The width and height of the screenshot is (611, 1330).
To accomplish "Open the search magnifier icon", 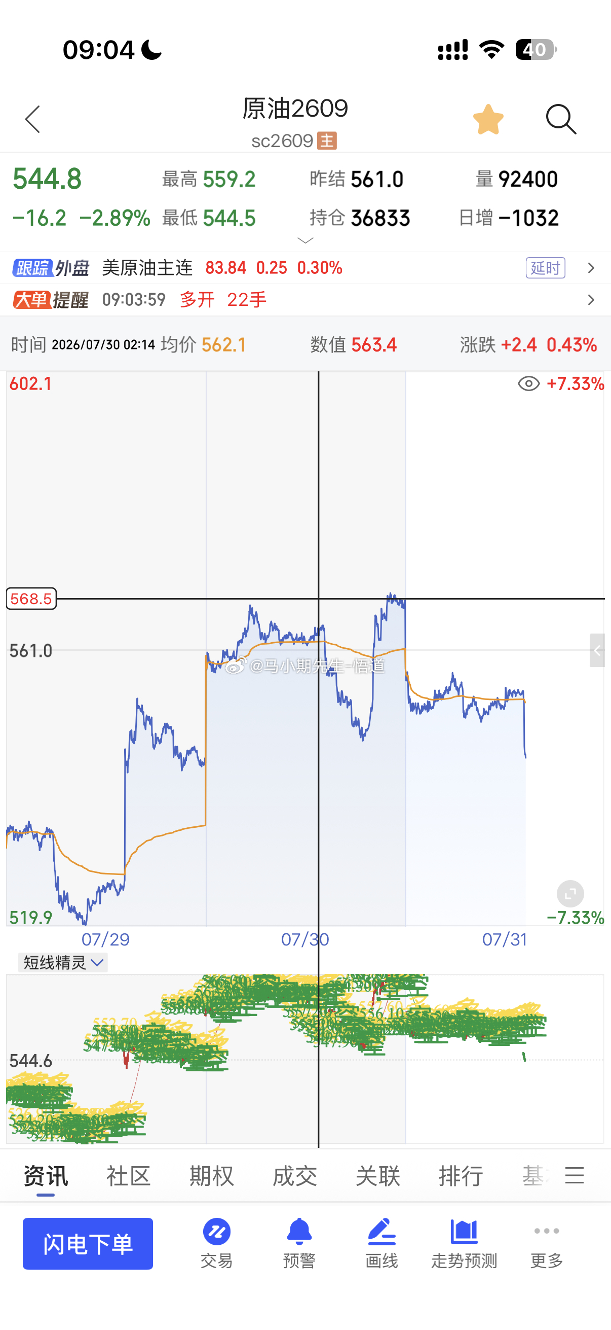I will coord(561,119).
